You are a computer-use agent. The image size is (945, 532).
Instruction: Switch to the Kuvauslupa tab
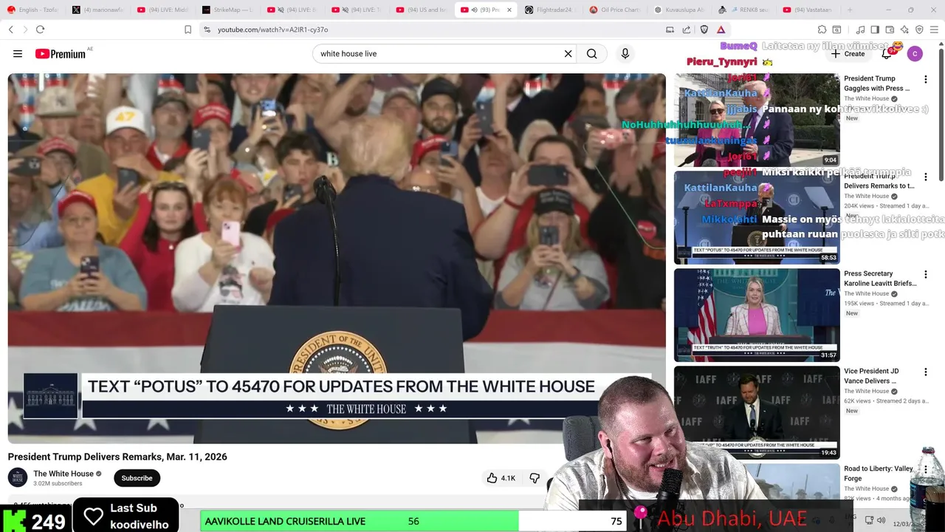(x=679, y=10)
